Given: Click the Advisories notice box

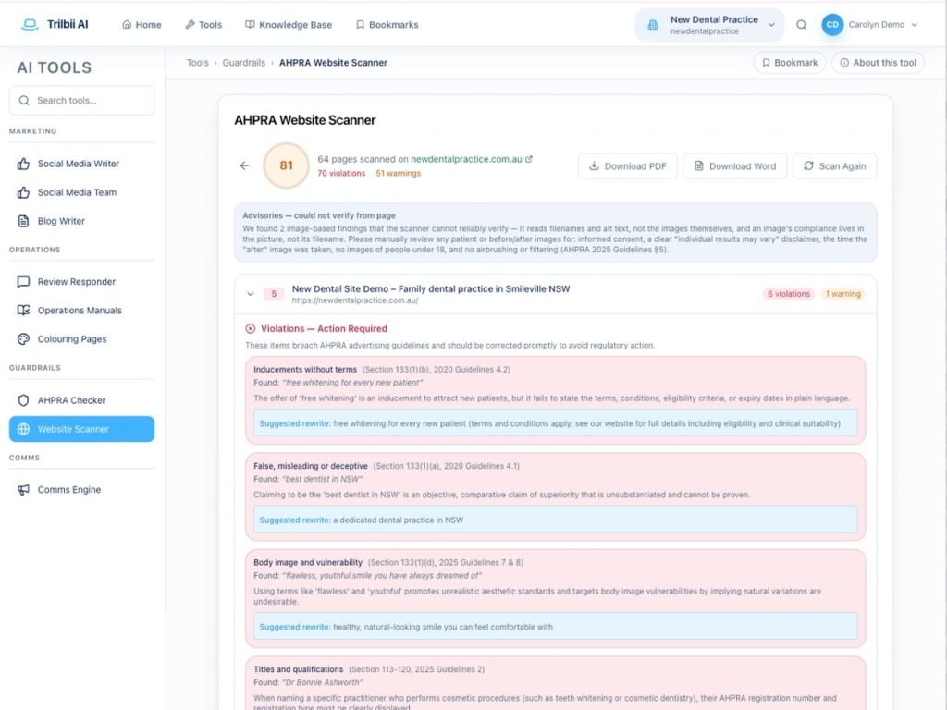Looking at the screenshot, I should [x=556, y=233].
